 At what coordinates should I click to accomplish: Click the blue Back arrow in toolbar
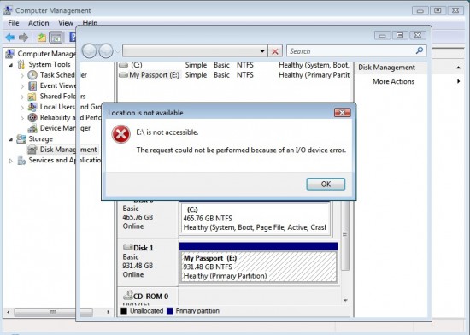(10, 38)
